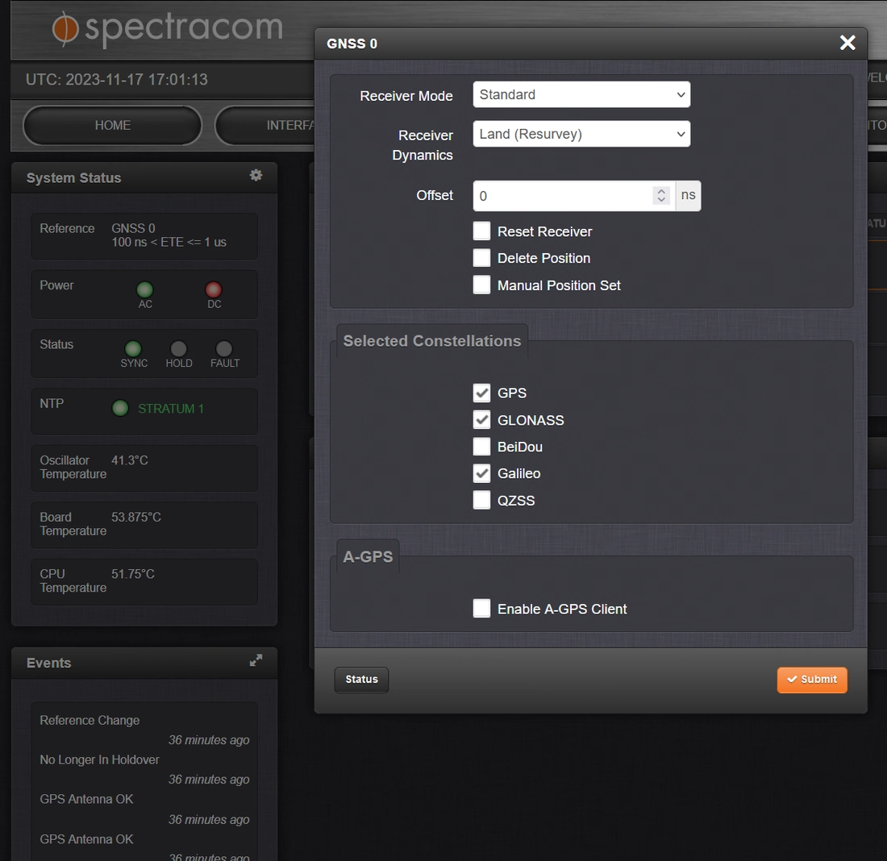
Task: Click Board Temperature 53.875°C value
Action: (x=136, y=517)
